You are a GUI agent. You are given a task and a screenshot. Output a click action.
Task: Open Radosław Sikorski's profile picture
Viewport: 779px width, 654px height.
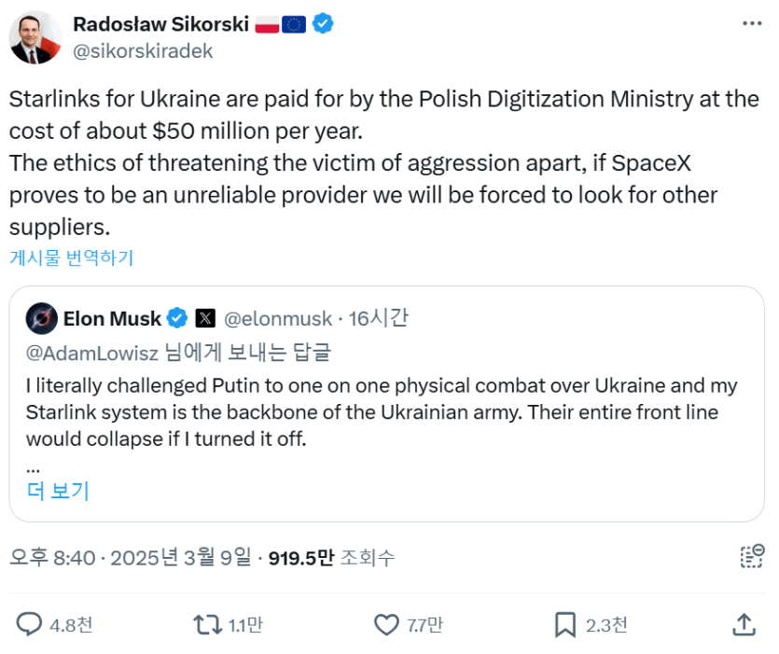pos(35,37)
